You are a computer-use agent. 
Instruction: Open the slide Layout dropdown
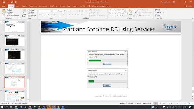32,10
